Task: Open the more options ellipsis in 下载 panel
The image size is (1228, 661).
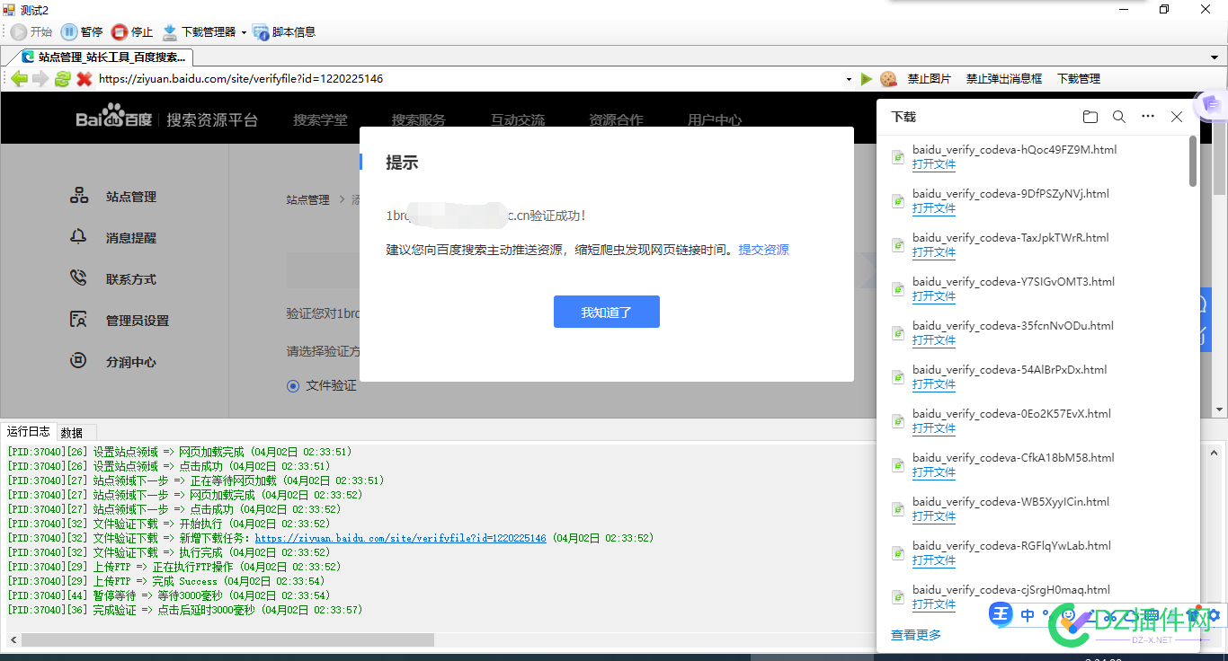Action: (x=1148, y=117)
